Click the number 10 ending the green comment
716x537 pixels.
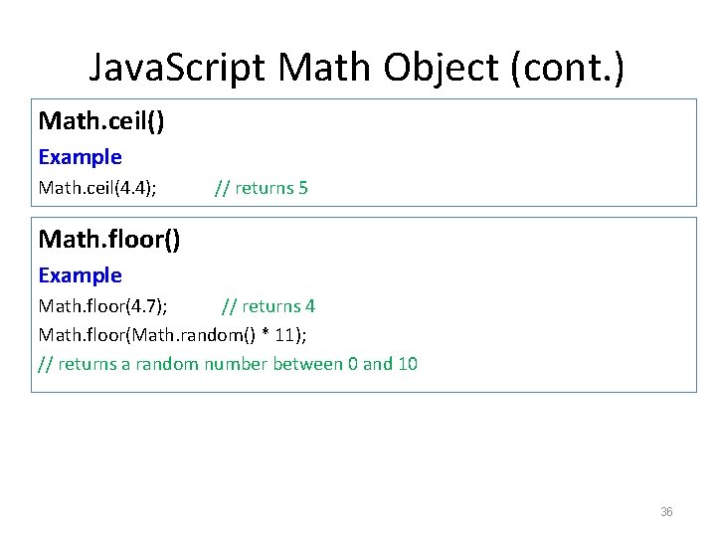pos(408,364)
